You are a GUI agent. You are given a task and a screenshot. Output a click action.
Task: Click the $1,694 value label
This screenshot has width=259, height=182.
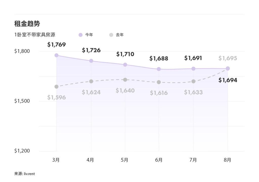(228, 80)
